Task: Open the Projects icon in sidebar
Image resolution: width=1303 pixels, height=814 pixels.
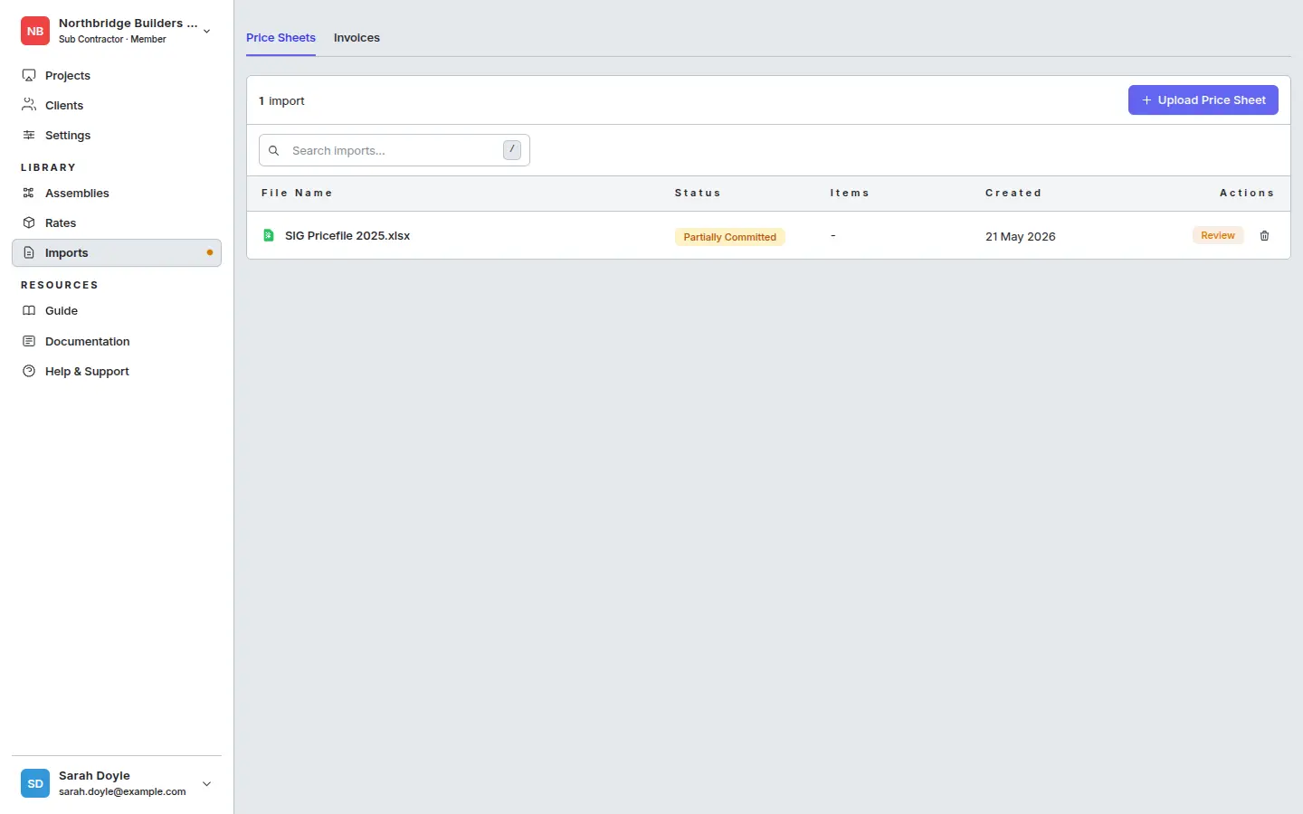Action: click(29, 75)
